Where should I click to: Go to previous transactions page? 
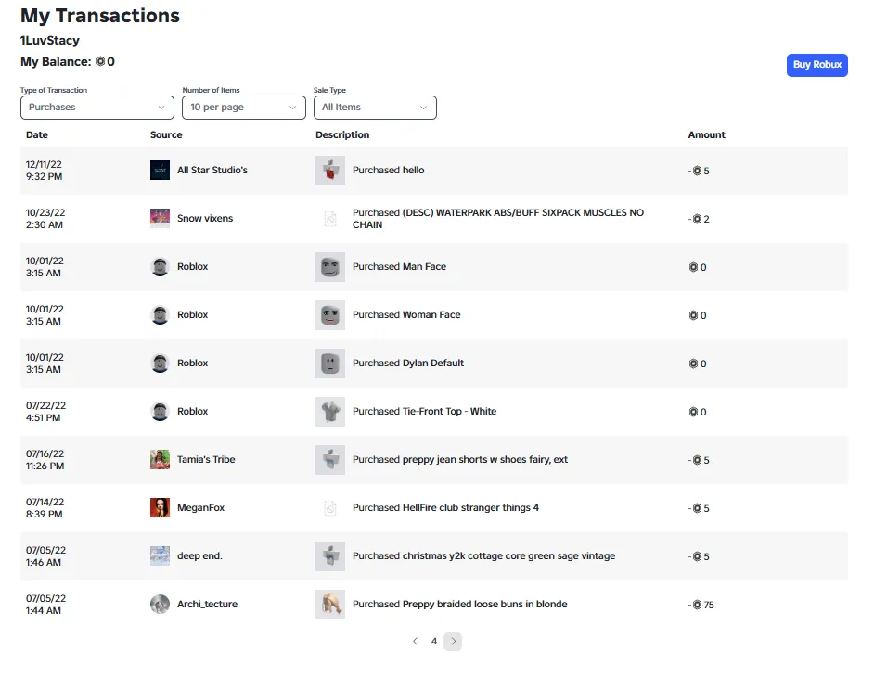click(x=416, y=641)
